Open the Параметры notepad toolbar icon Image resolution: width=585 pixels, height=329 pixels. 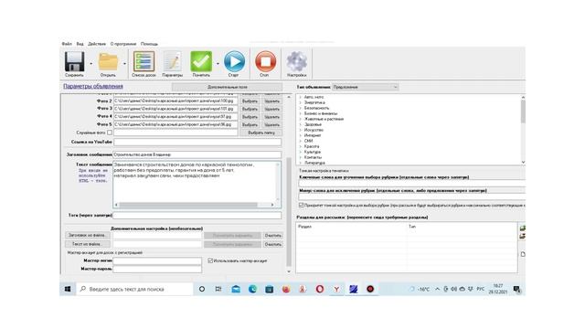(x=173, y=61)
